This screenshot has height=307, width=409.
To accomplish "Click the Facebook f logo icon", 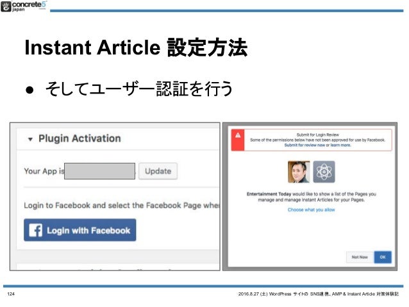I will (x=35, y=230).
